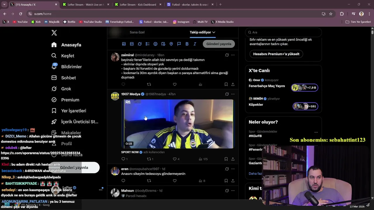The height and width of the screenshot is (210, 374).
Task: Click the Ara search field
Action: pyautogui.click(x=283, y=32)
